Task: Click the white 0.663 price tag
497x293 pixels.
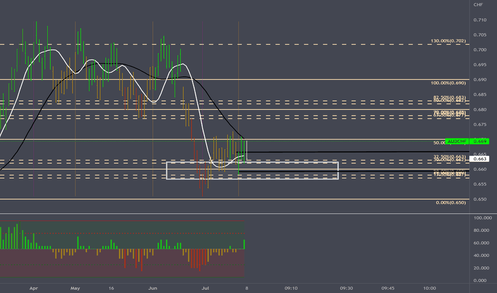Action: point(479,159)
